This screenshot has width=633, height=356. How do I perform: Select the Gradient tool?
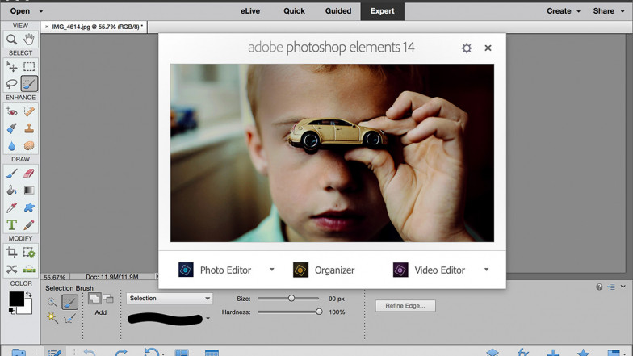(29, 191)
